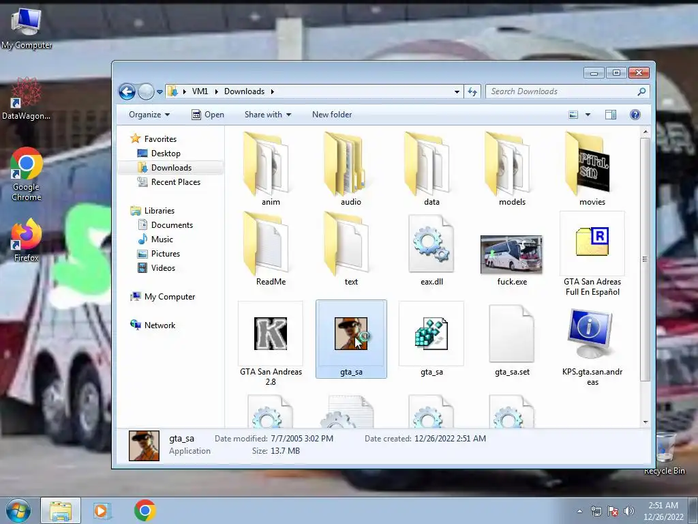Screen dimensions: 698x524
Task: Open the Windows Start menu
Action: pos(18,510)
